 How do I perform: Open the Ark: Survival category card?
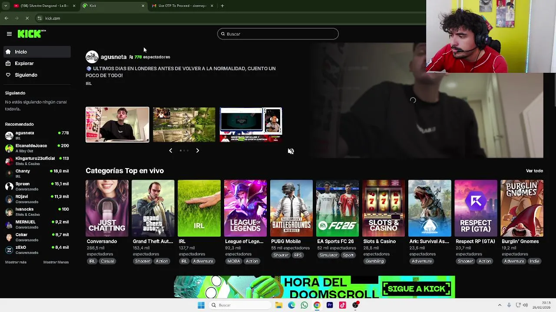(x=430, y=208)
